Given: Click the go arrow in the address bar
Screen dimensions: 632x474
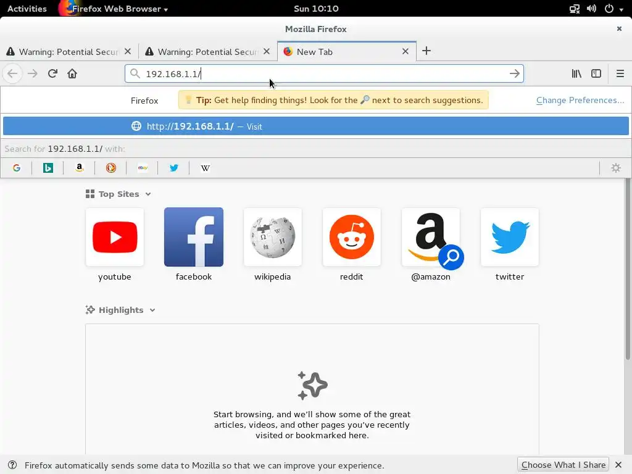Looking at the screenshot, I should (514, 74).
